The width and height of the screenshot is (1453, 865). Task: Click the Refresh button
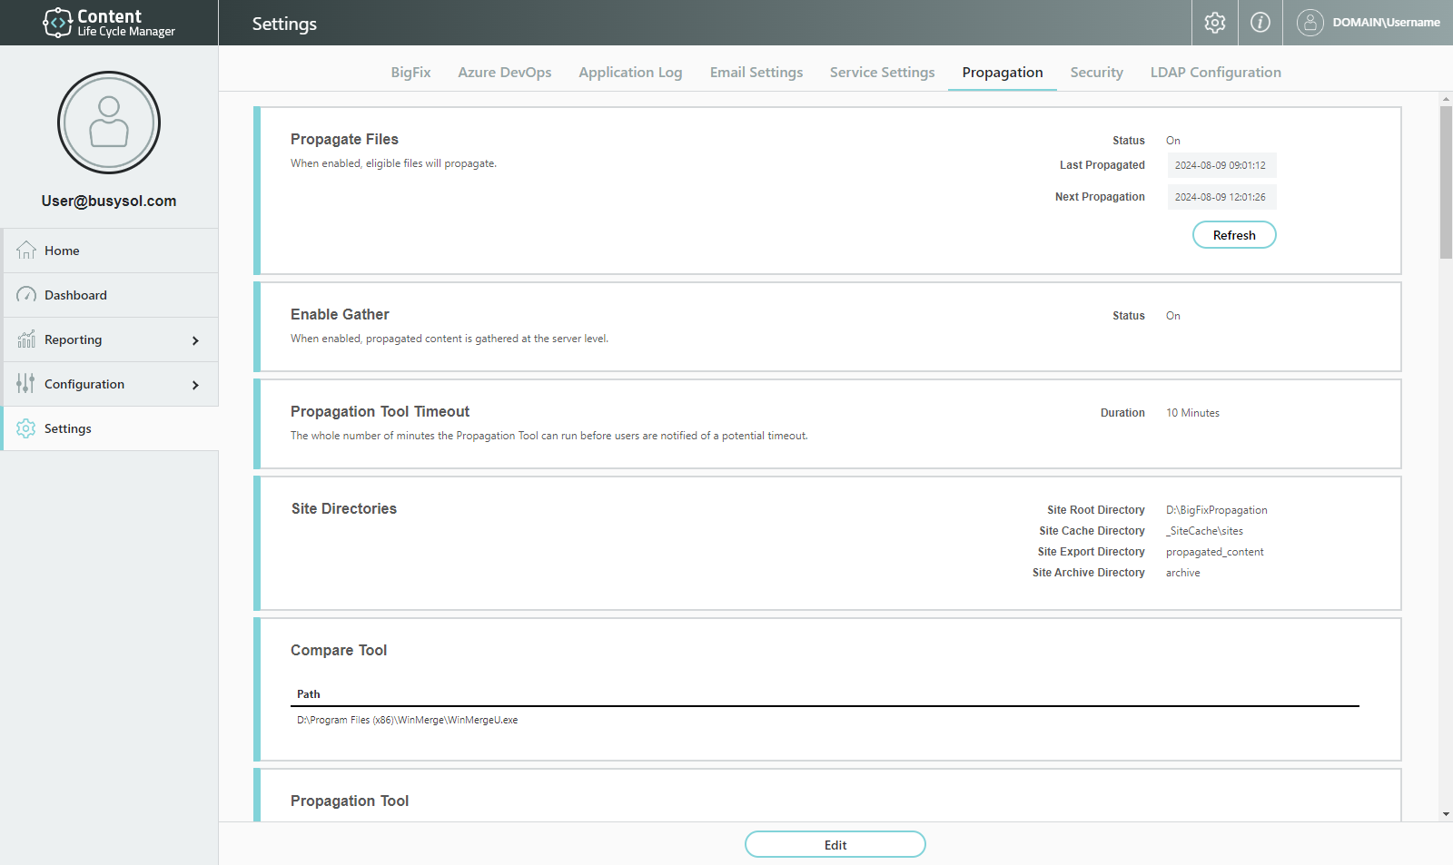(x=1234, y=235)
